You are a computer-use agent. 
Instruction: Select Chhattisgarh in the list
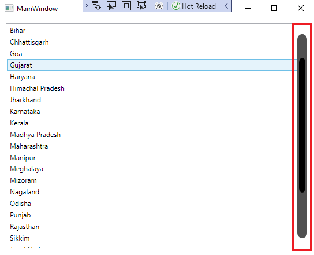pos(152,42)
